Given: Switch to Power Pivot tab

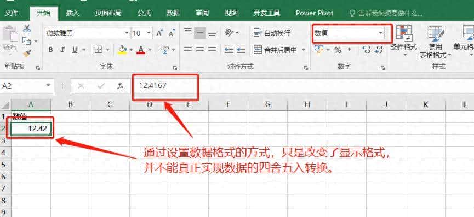Looking at the screenshot, I should (x=315, y=13).
